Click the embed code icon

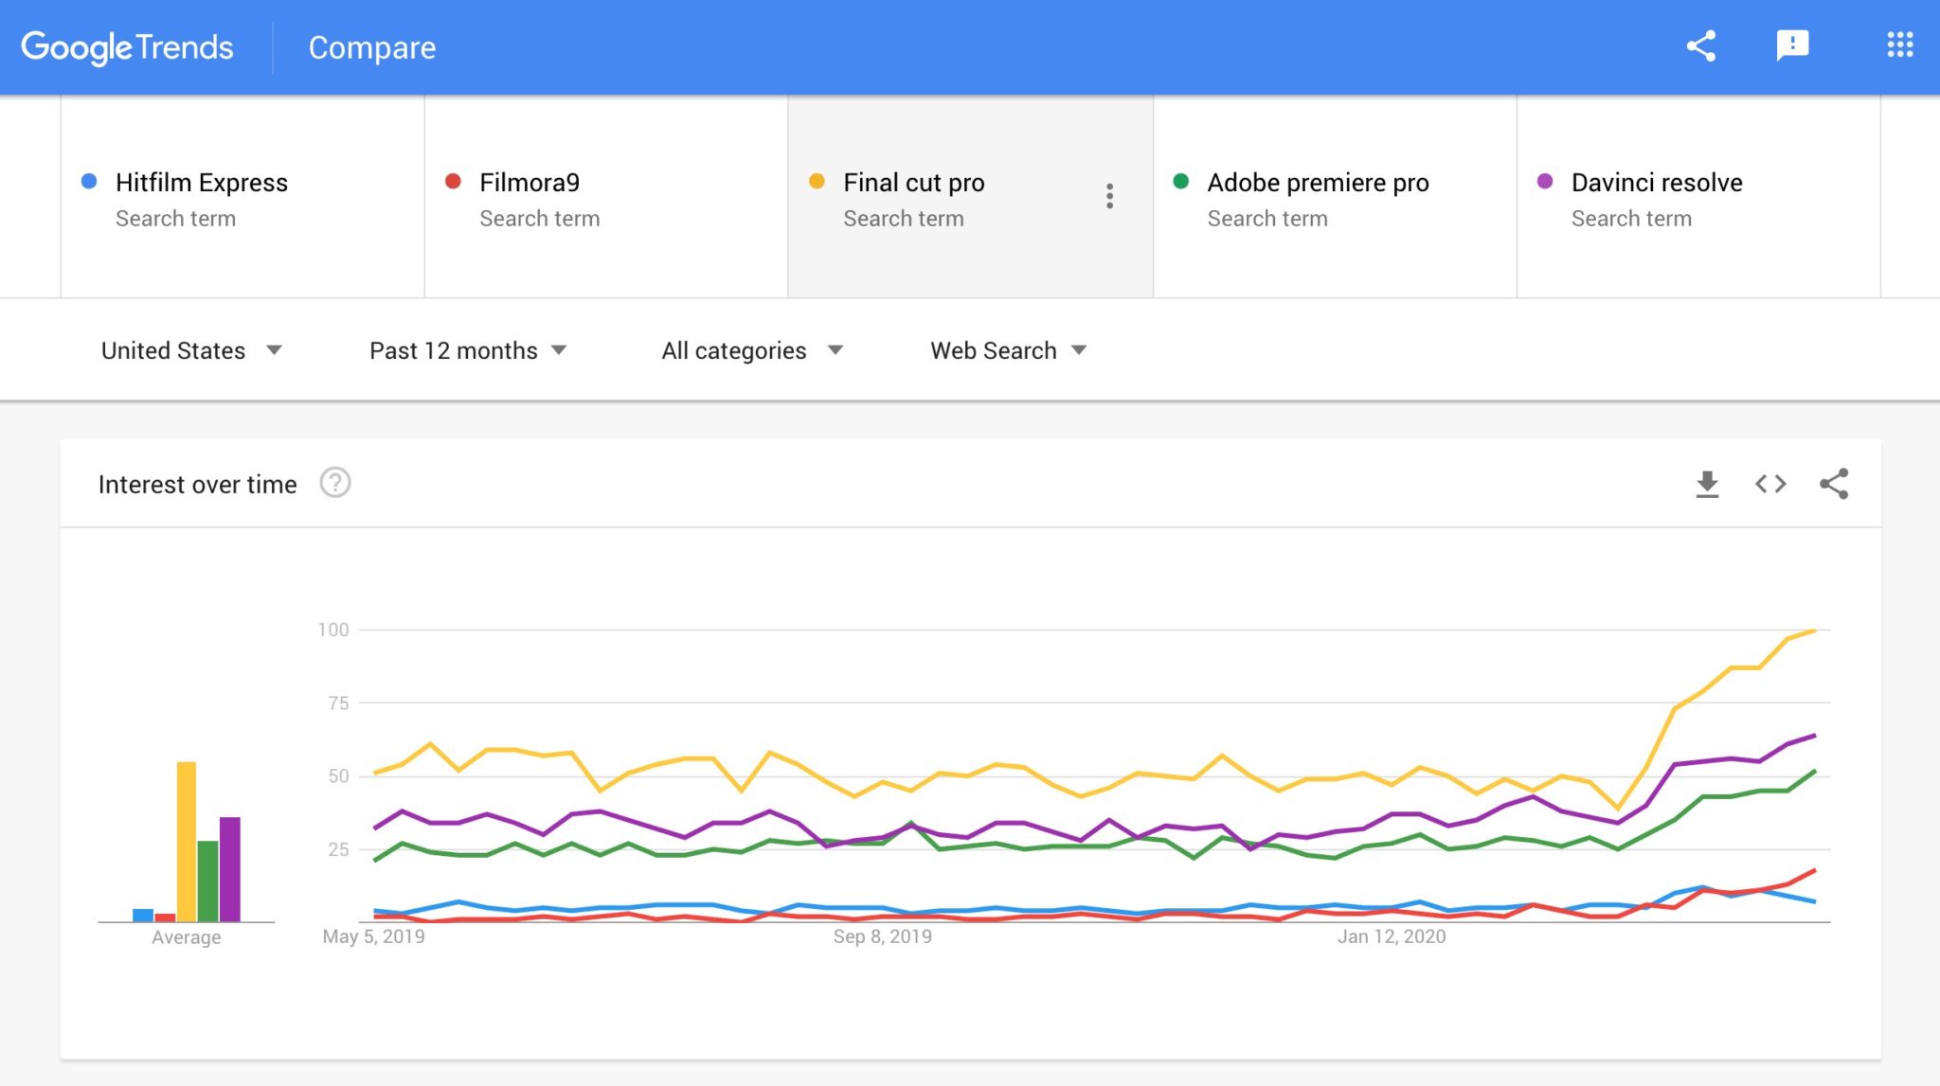[x=1769, y=484]
